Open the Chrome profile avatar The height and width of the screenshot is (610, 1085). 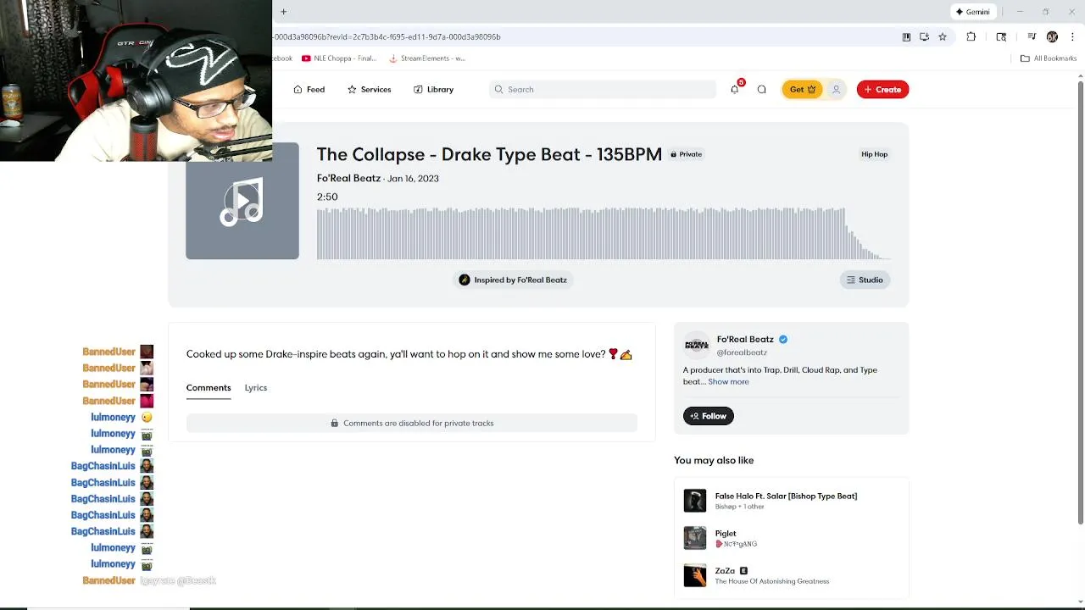[1052, 37]
